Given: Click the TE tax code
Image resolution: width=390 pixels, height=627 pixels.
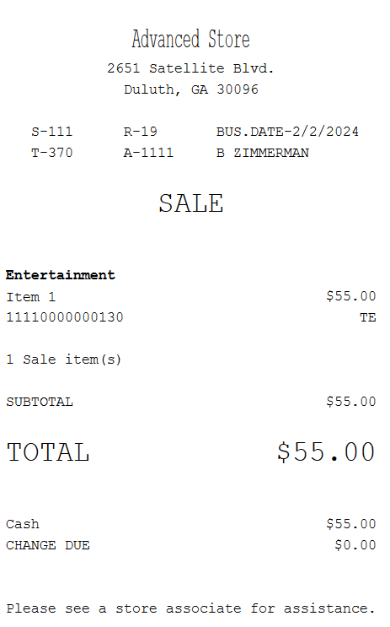Looking at the screenshot, I should click(367, 317).
